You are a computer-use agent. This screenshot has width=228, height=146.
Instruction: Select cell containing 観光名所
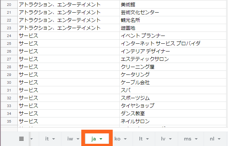pyautogui.click(x=173, y=20)
